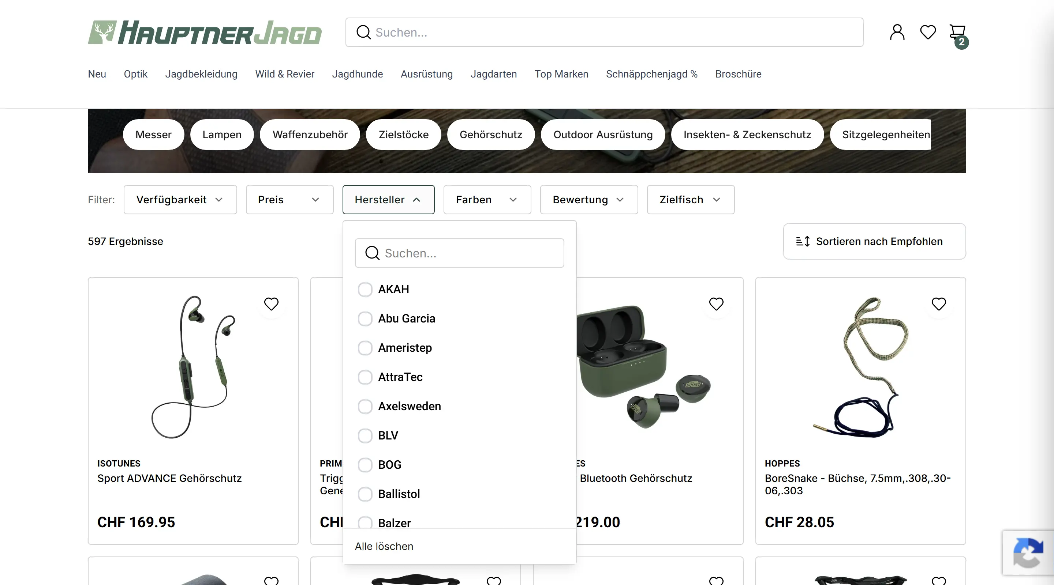Image resolution: width=1054 pixels, height=585 pixels.
Task: Click the magnifier icon in the main search bar
Action: 363,32
